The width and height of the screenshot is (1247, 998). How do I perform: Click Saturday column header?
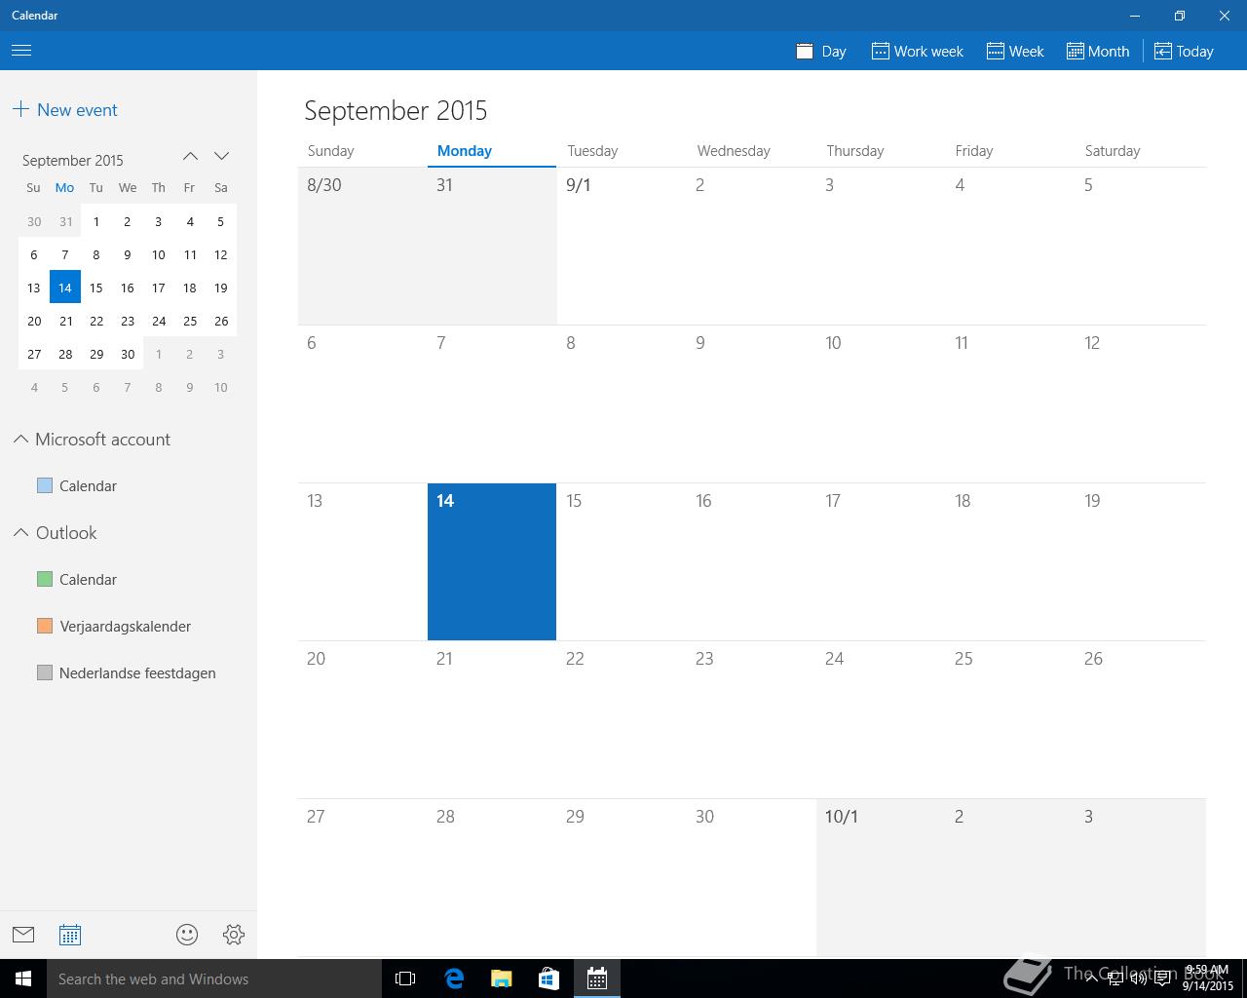(x=1113, y=151)
